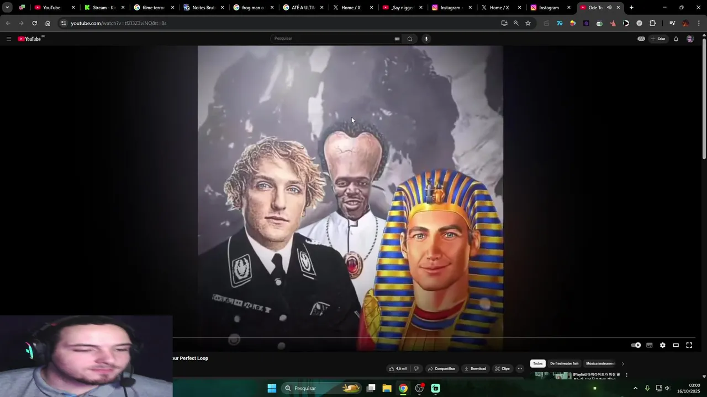The width and height of the screenshot is (707, 397).
Task: Navigate back in browser
Action: point(8,23)
